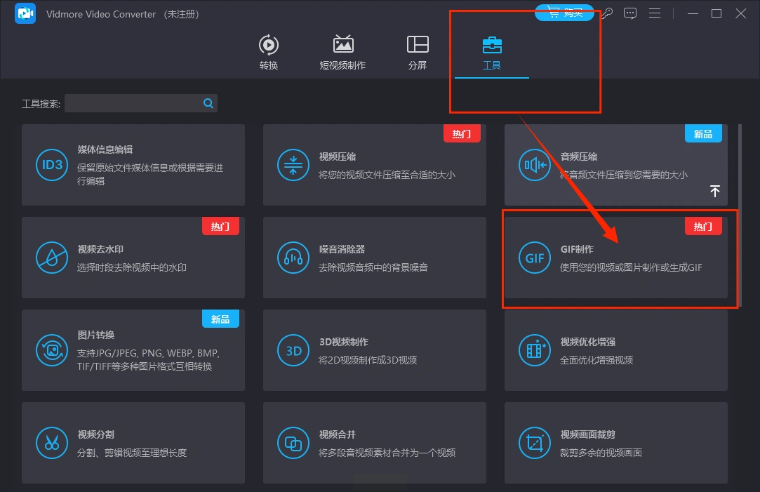Click description 将多段音视频素材合并为一个视频
760x492 pixels.
387,453
